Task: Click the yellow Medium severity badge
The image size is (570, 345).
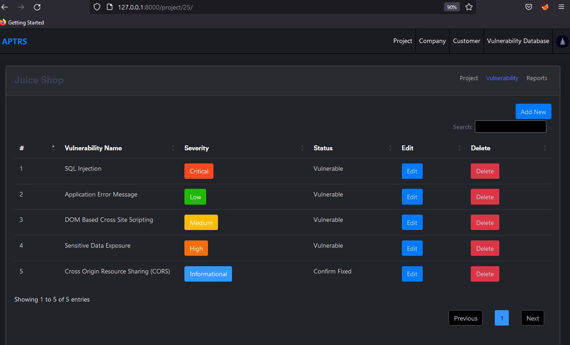Action: tap(201, 223)
